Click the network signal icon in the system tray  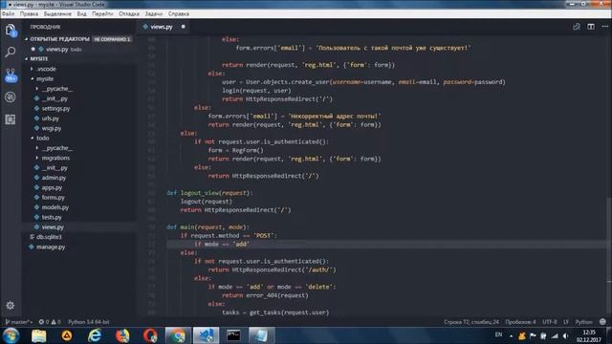[555, 335]
